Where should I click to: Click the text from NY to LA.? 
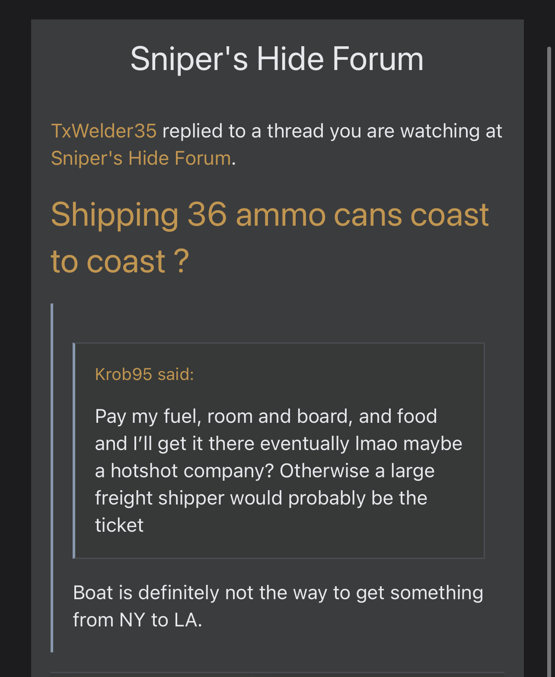pyautogui.click(x=137, y=620)
